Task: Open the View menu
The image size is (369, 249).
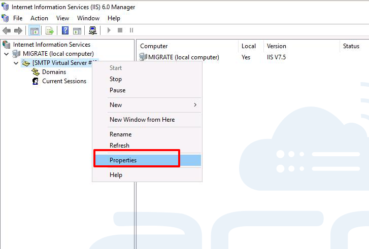Action: tap(62, 18)
